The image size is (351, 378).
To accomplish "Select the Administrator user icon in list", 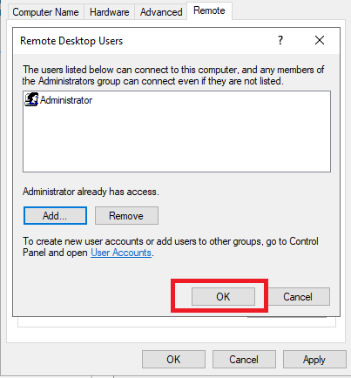I will pos(31,99).
